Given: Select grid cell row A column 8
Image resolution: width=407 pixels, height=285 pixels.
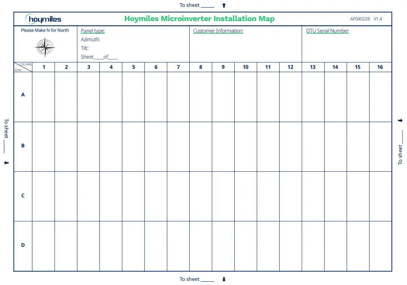Looking at the screenshot, I should pyautogui.click(x=201, y=97).
